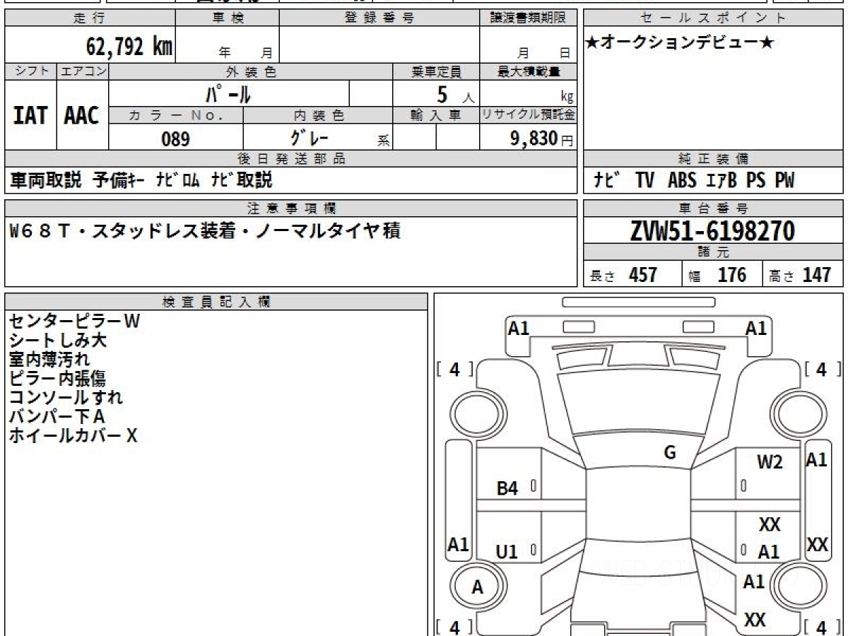The height and width of the screenshot is (636, 848).
Task: Click the 室内薄汚れ inspector note
Action: click(x=49, y=359)
